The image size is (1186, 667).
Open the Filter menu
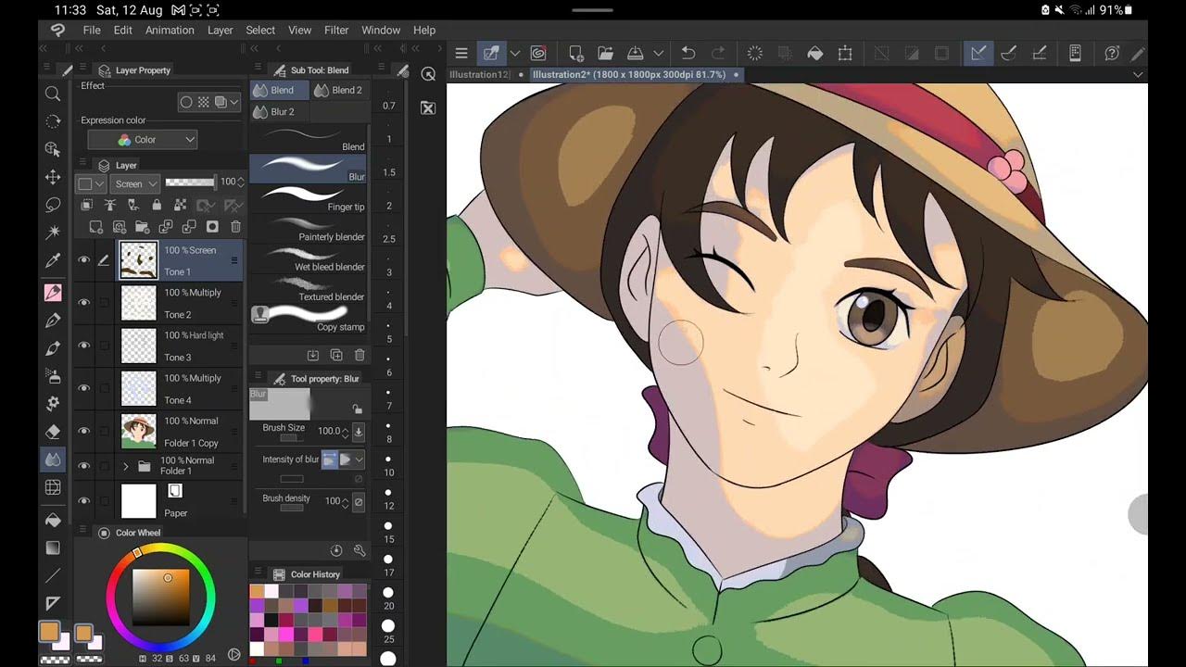pyautogui.click(x=336, y=30)
